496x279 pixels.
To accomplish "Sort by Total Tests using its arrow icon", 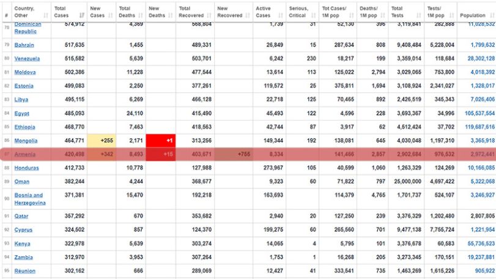I will coord(419,15).
